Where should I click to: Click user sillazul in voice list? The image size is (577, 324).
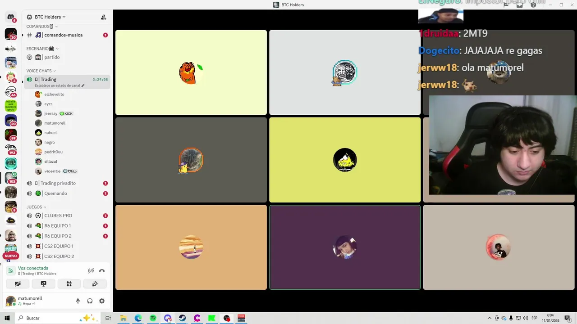click(71, 162)
